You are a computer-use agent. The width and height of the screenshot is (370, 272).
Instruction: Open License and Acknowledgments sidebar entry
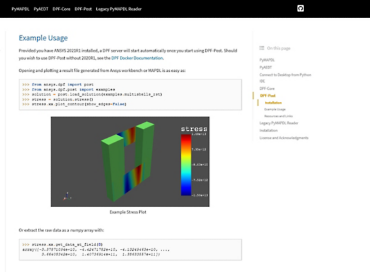tap(284, 138)
